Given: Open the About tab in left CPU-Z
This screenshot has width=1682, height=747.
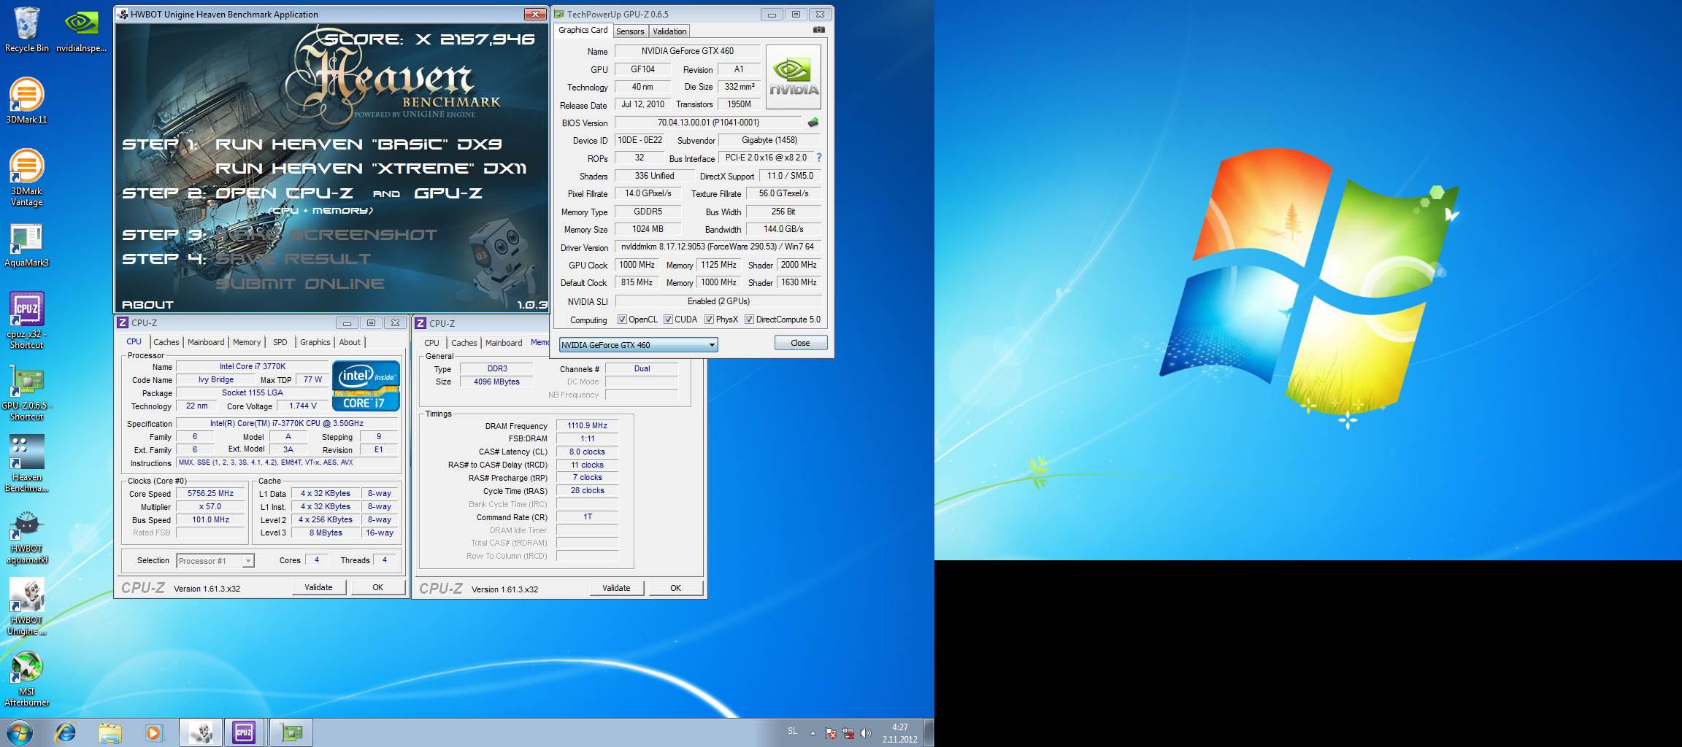Looking at the screenshot, I should click(350, 342).
